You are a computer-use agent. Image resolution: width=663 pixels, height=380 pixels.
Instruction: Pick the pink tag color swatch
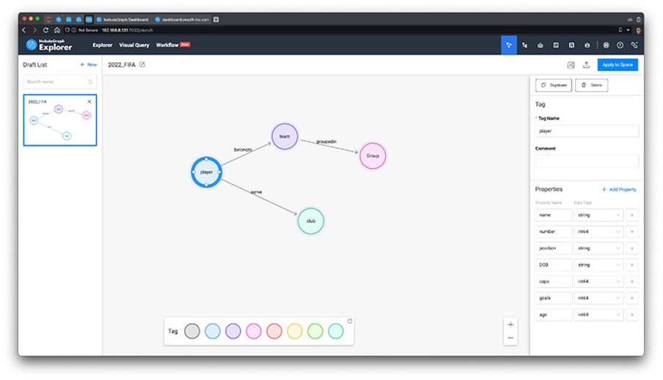(x=254, y=331)
